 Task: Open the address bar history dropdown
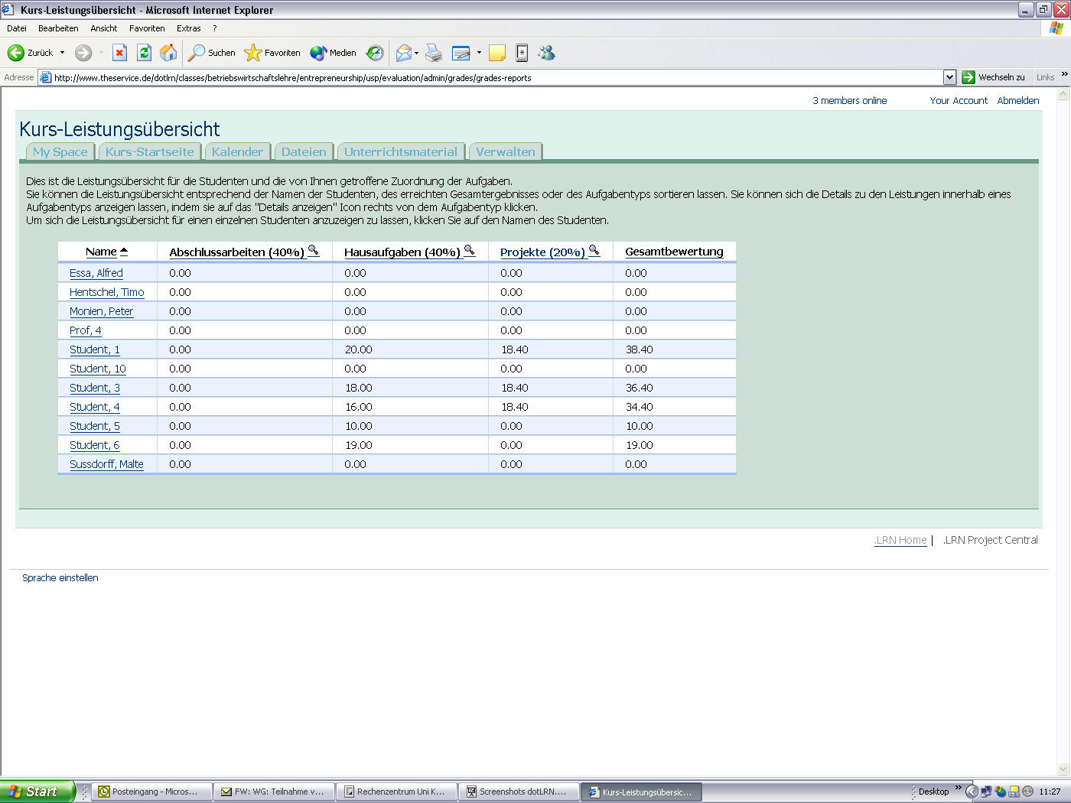point(950,77)
